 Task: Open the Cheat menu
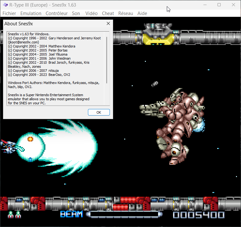tap(108, 13)
